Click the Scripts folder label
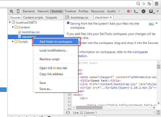This screenshot has height=117, width=161. point(23,42)
